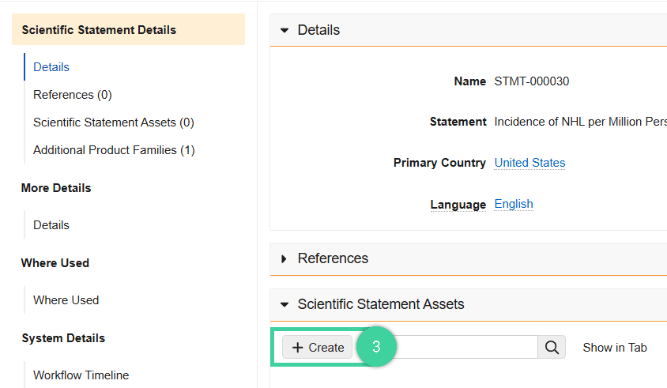Click the More Details group heading
This screenshot has height=388, width=667.
point(56,188)
